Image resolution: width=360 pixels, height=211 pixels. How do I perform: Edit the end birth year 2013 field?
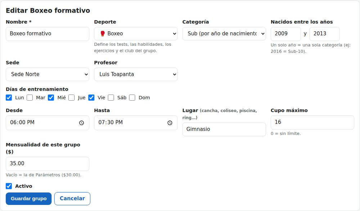[325, 34]
